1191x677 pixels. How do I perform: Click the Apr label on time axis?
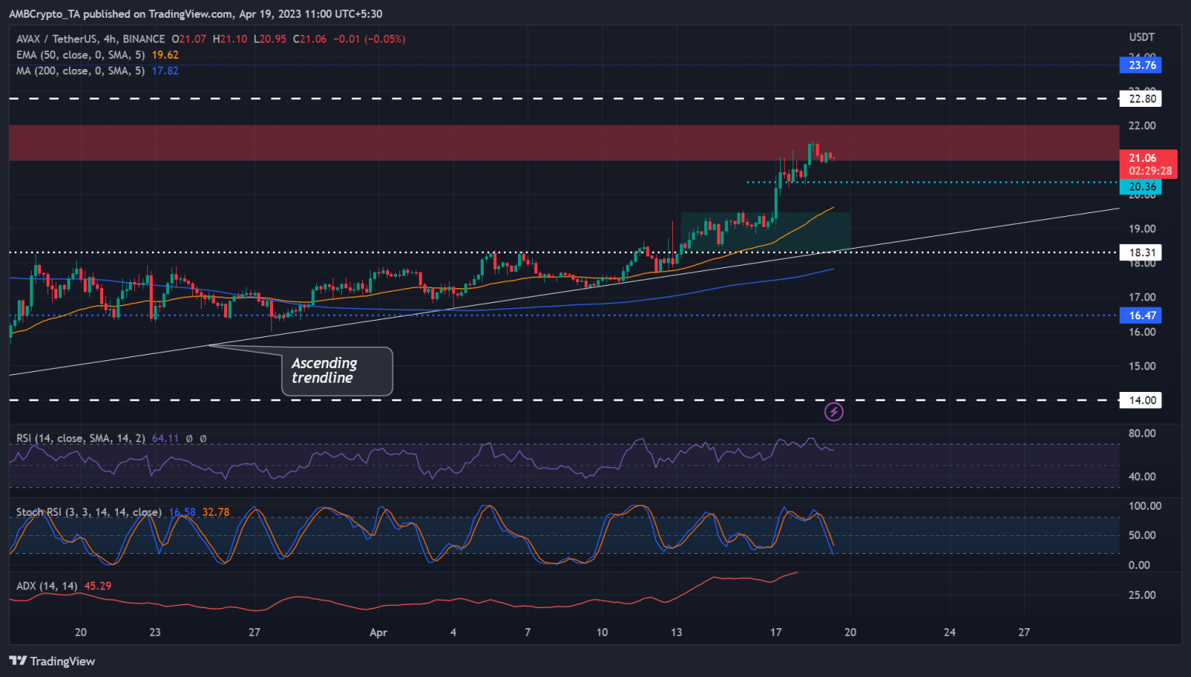click(378, 632)
